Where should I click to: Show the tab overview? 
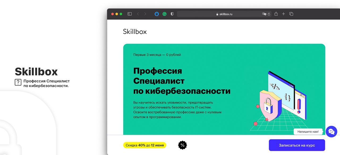pos(291,14)
